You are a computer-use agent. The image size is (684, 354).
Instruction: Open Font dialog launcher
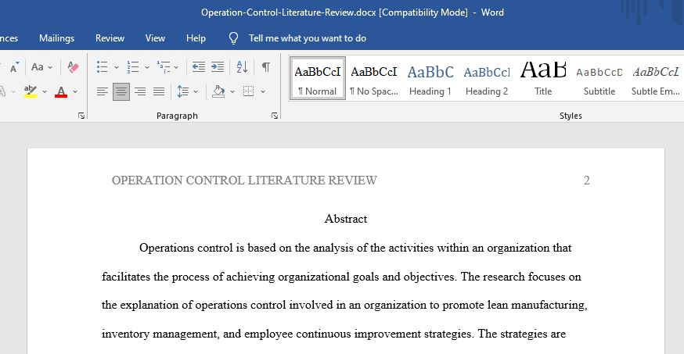(81, 116)
